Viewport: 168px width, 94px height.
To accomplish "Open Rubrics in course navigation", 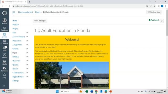I will pos(15,69).
